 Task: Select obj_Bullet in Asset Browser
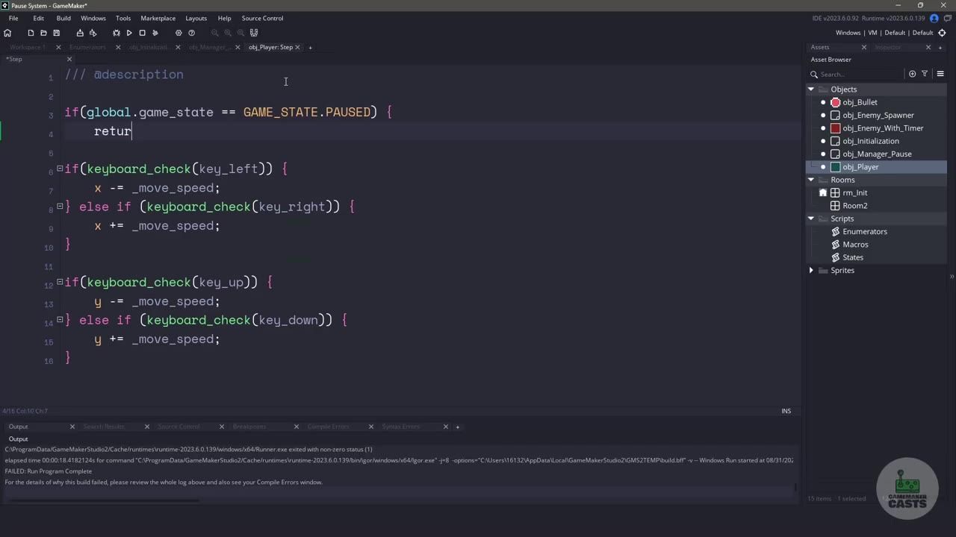(860, 102)
